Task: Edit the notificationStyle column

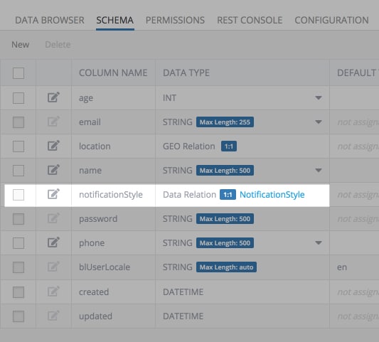Action: tap(53, 194)
